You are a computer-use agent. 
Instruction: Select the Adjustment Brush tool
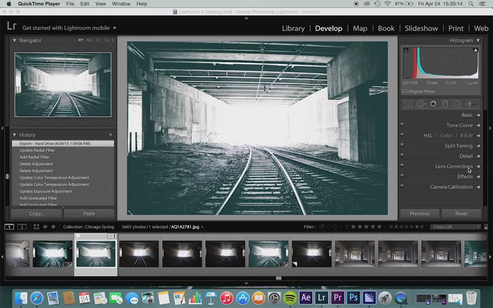(472, 104)
